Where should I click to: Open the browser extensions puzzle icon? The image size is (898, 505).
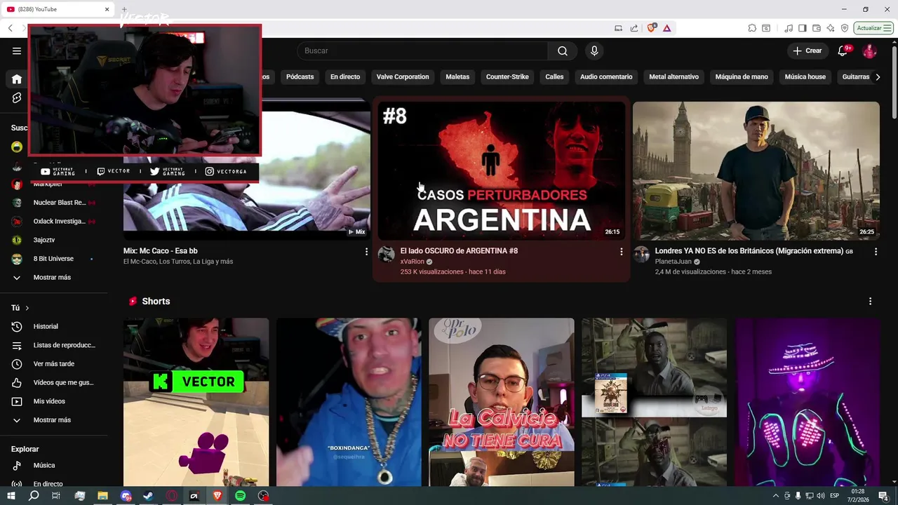(752, 28)
